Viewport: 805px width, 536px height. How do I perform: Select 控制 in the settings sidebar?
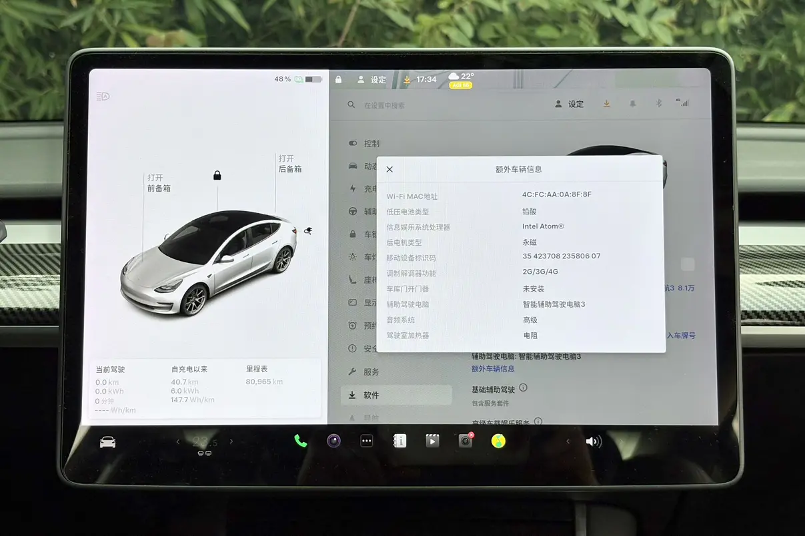(x=371, y=143)
